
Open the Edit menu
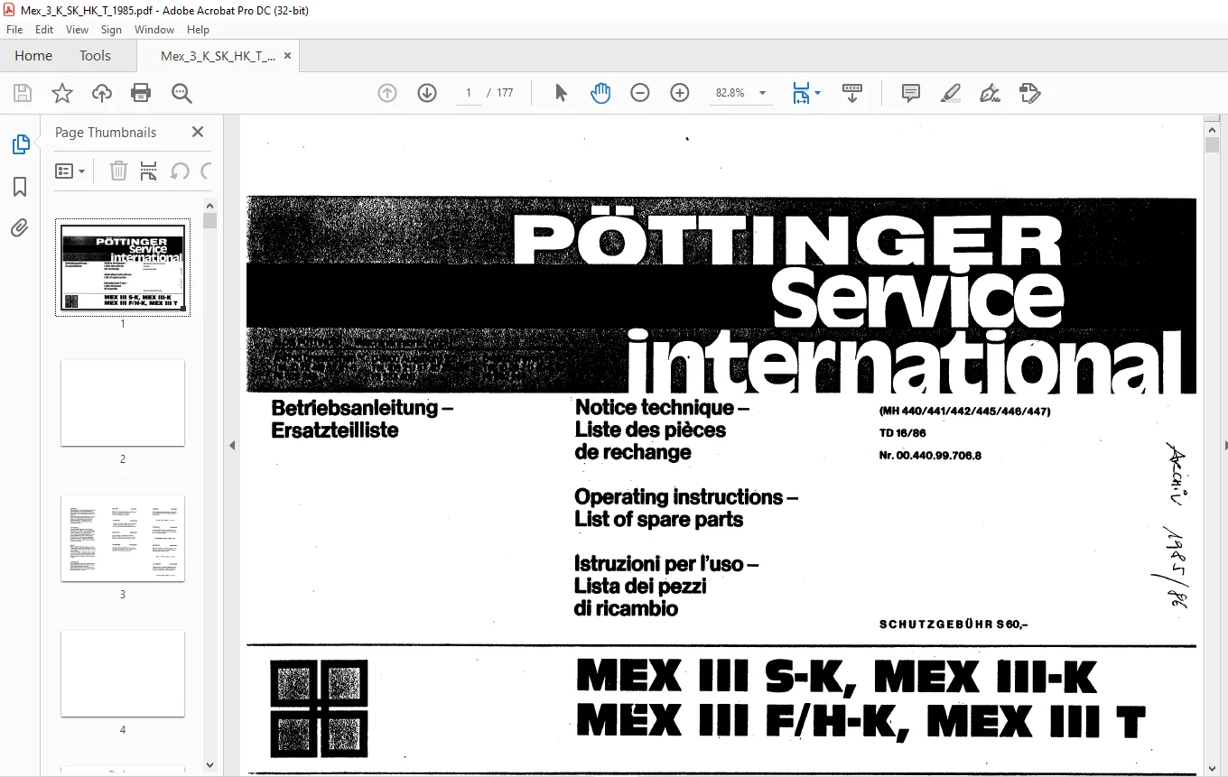click(44, 30)
